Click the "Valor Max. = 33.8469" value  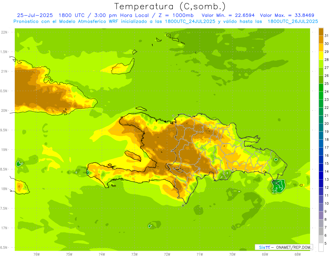(x=287, y=15)
